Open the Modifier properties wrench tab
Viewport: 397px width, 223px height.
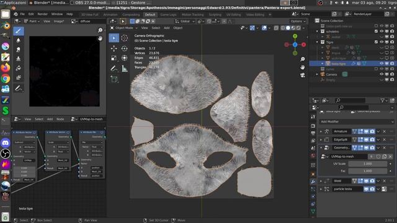click(313, 181)
